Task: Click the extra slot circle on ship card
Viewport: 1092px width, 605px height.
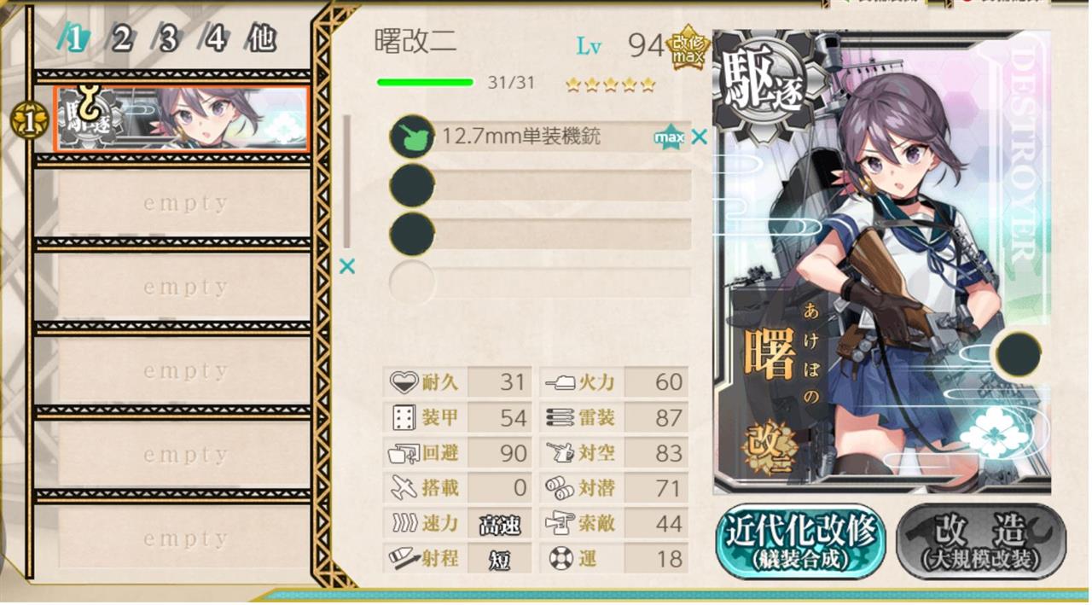Action: [1019, 352]
